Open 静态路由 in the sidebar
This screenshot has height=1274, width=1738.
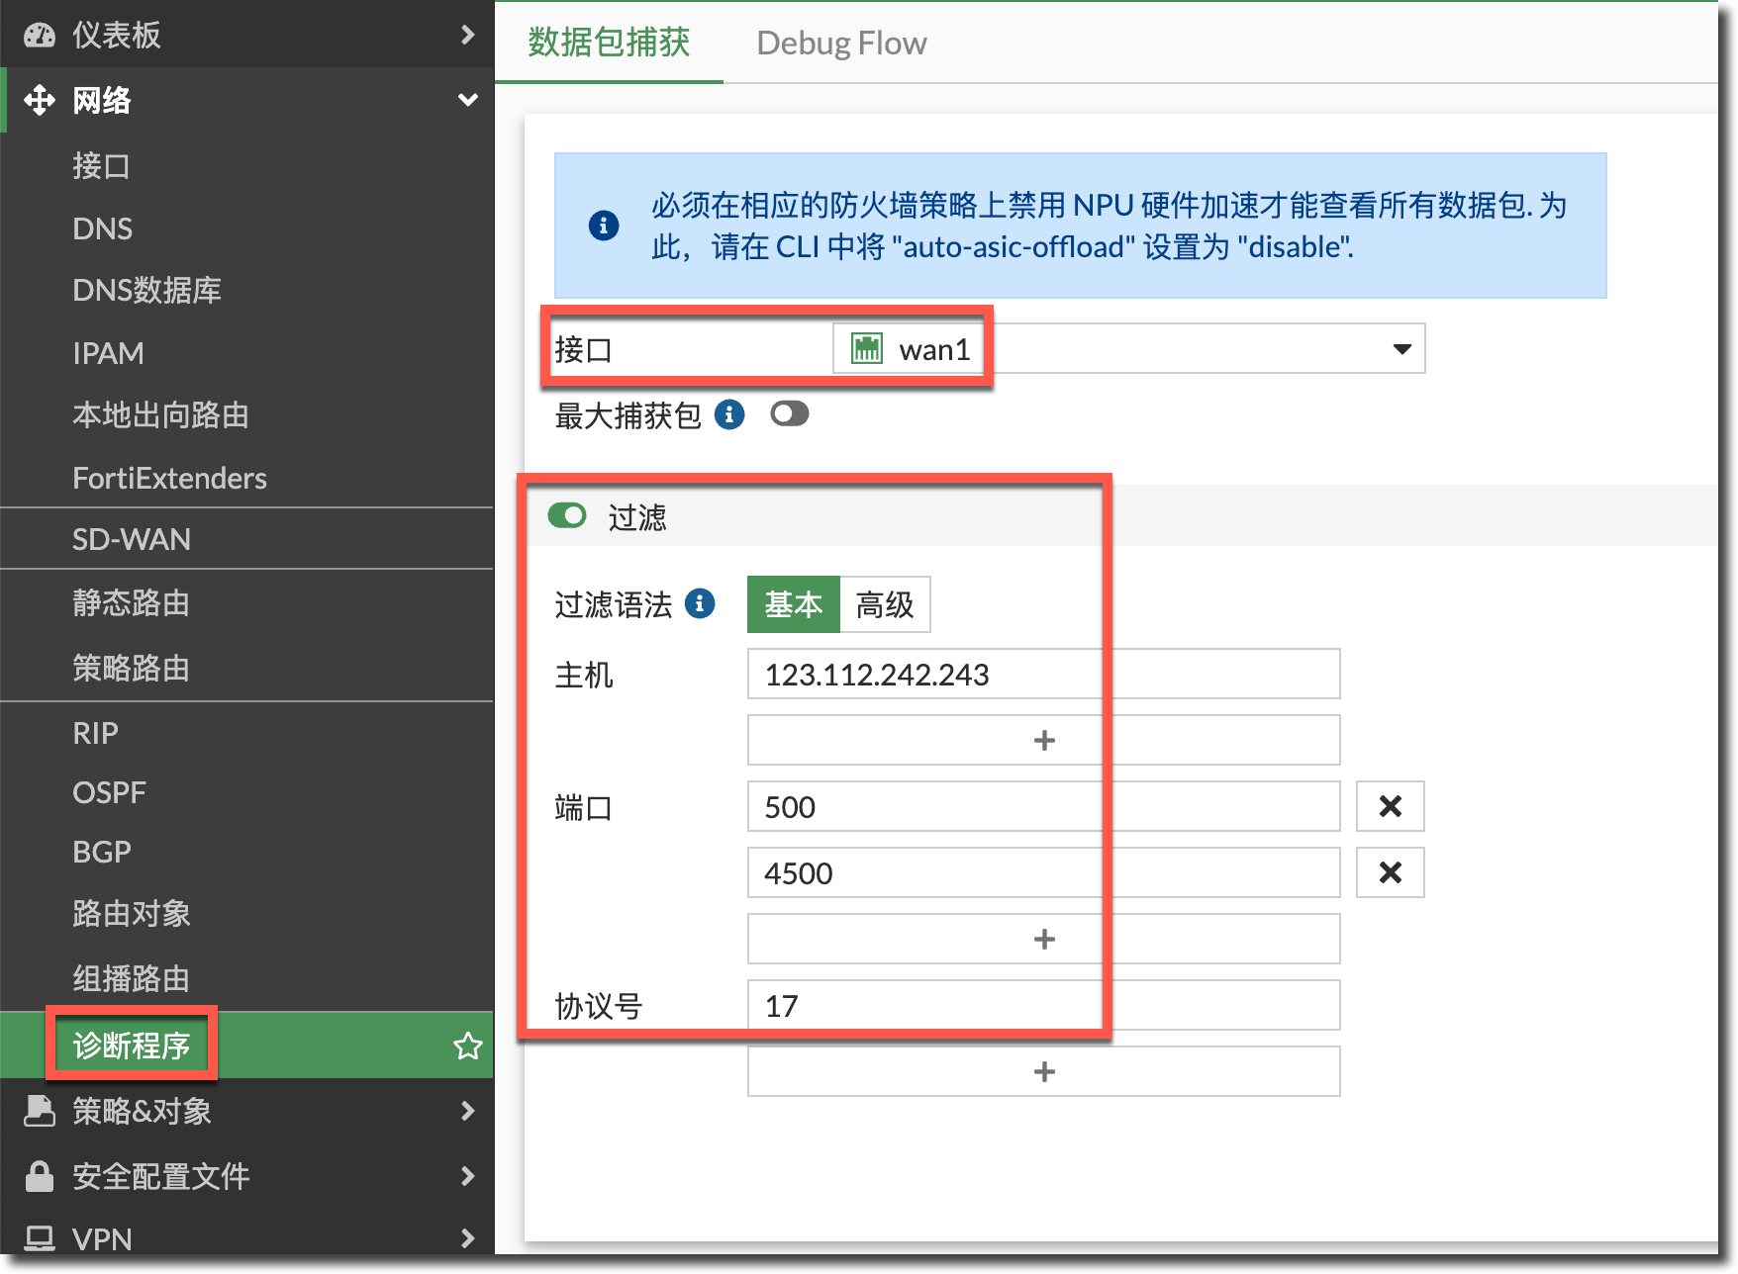(131, 602)
